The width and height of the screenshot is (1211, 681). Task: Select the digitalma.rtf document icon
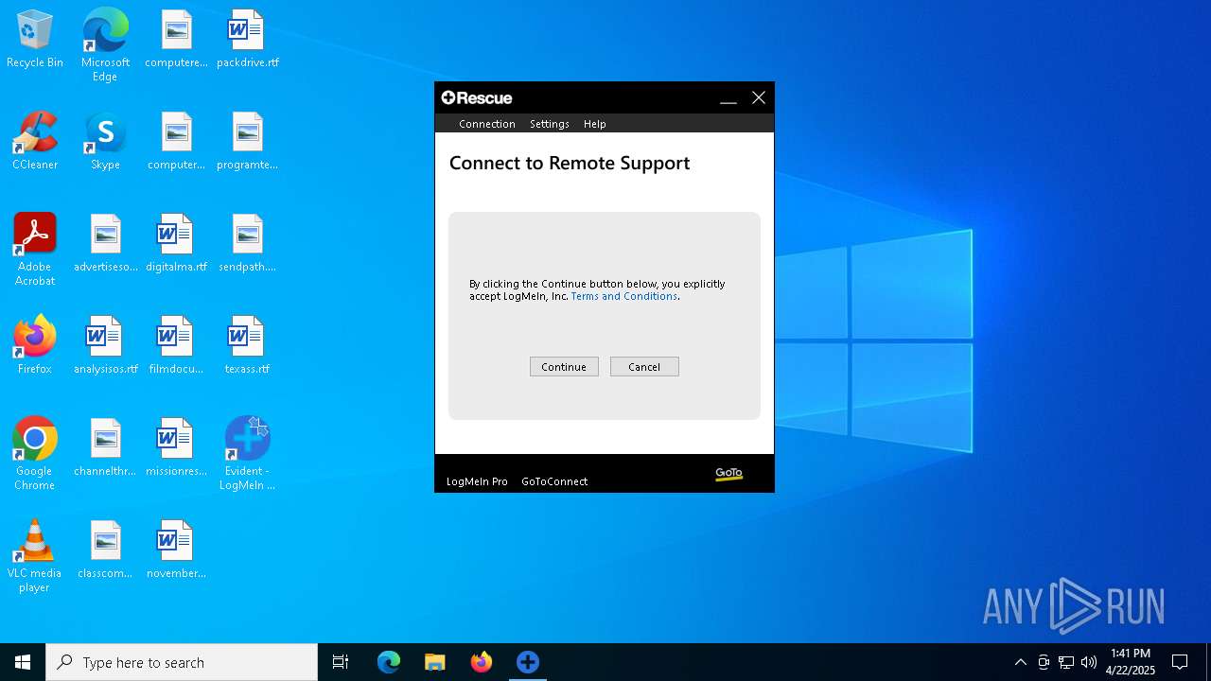[x=176, y=244]
